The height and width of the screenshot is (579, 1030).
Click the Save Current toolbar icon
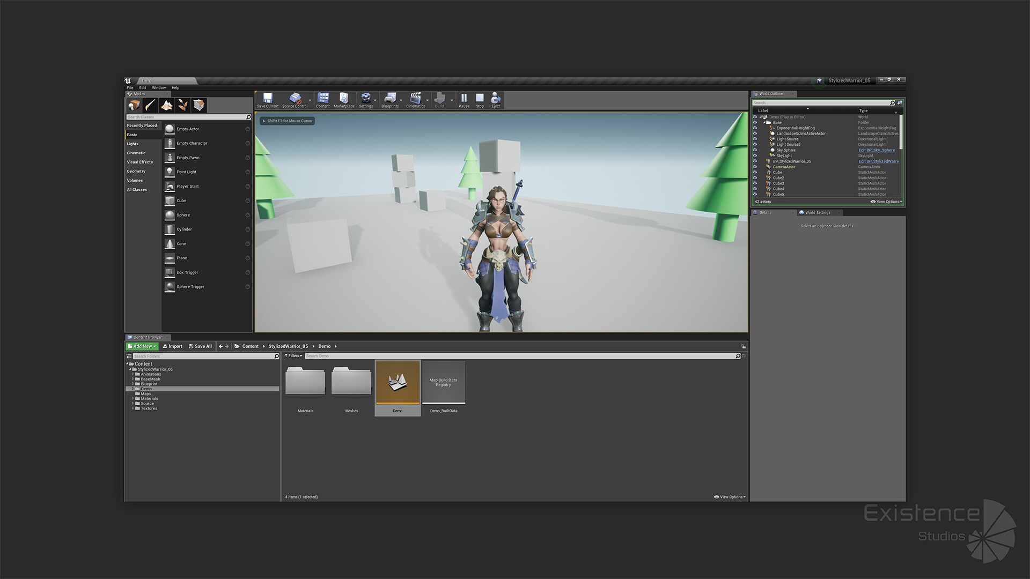(x=267, y=100)
